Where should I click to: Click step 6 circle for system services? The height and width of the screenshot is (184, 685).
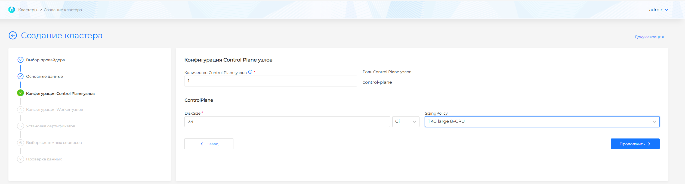(x=20, y=143)
